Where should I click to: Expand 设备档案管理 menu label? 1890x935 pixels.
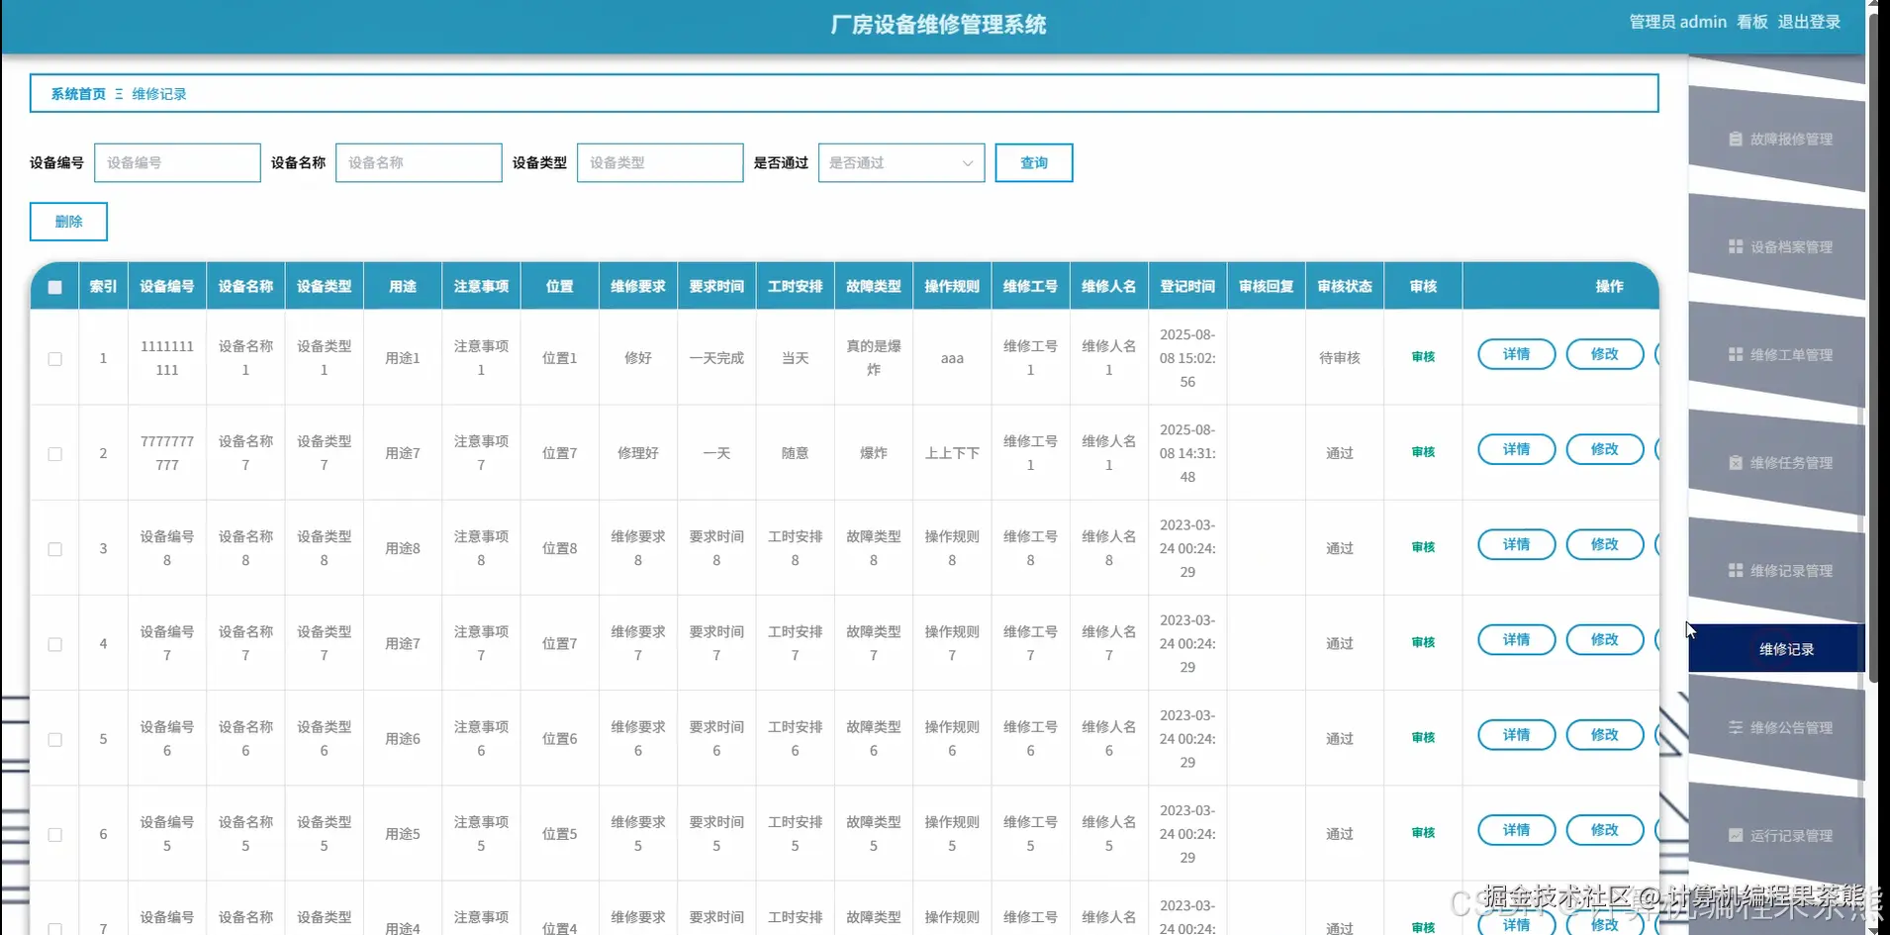click(1791, 246)
